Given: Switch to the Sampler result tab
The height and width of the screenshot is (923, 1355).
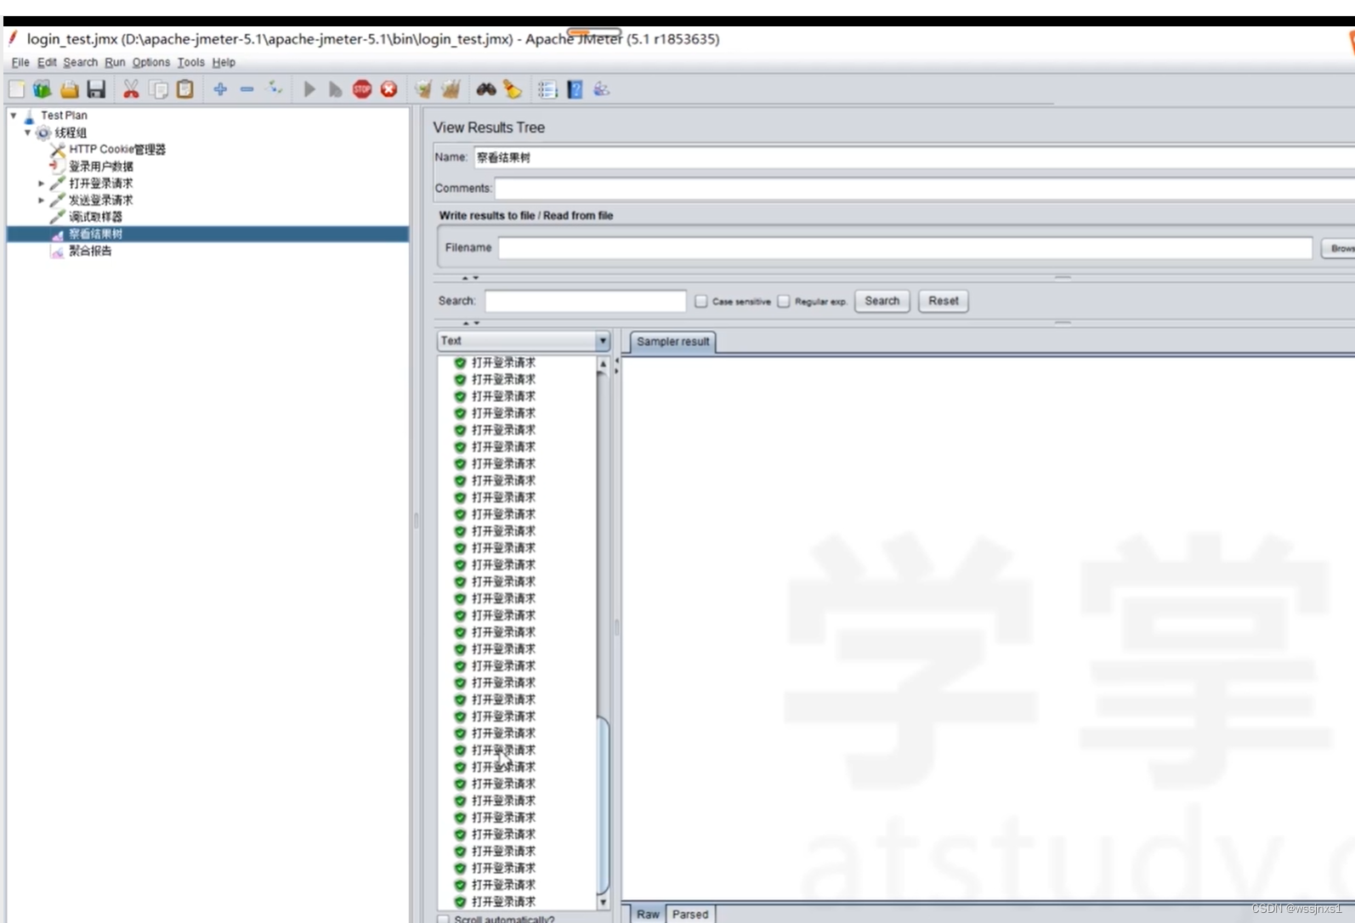Looking at the screenshot, I should point(672,342).
